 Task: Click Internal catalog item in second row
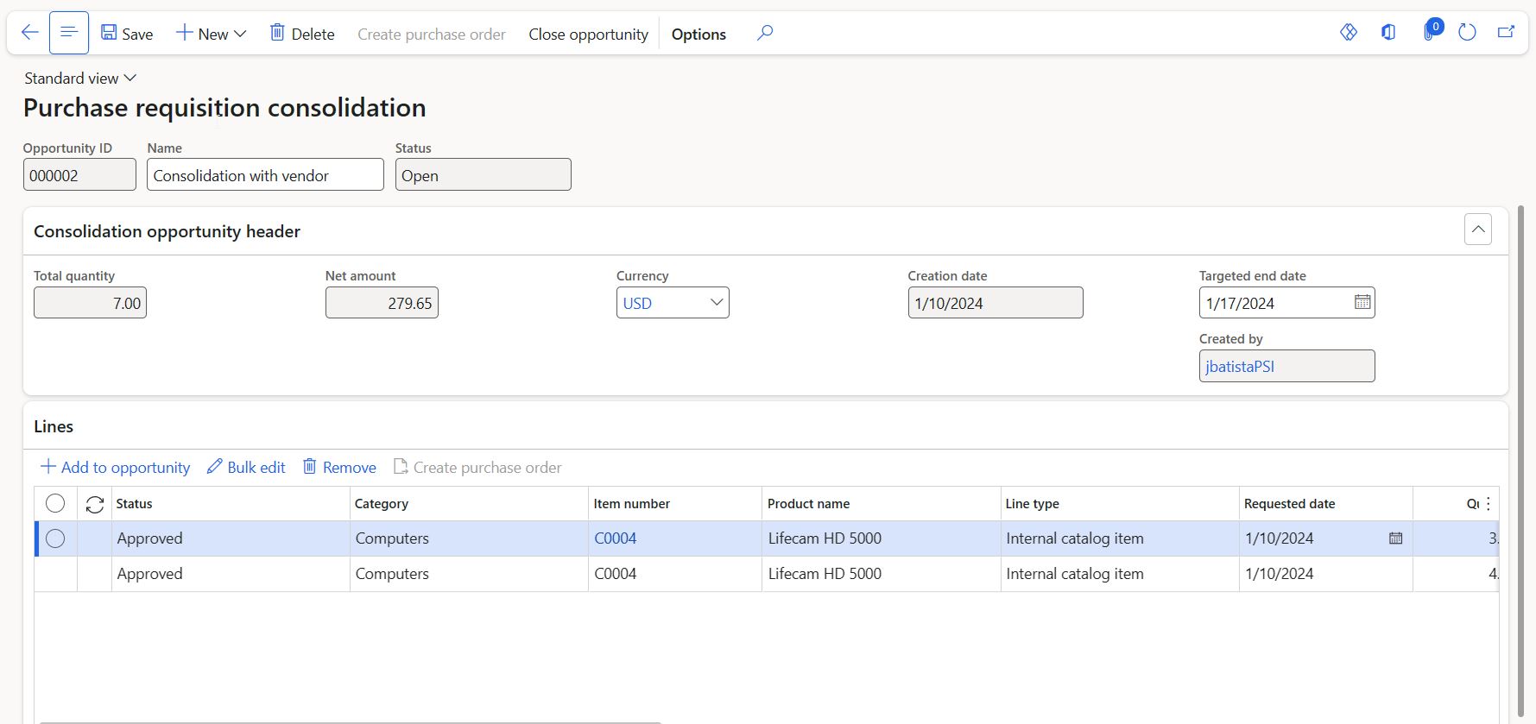[x=1075, y=574]
